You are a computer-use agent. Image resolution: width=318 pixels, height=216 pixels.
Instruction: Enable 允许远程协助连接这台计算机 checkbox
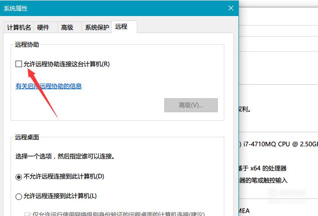(19, 64)
